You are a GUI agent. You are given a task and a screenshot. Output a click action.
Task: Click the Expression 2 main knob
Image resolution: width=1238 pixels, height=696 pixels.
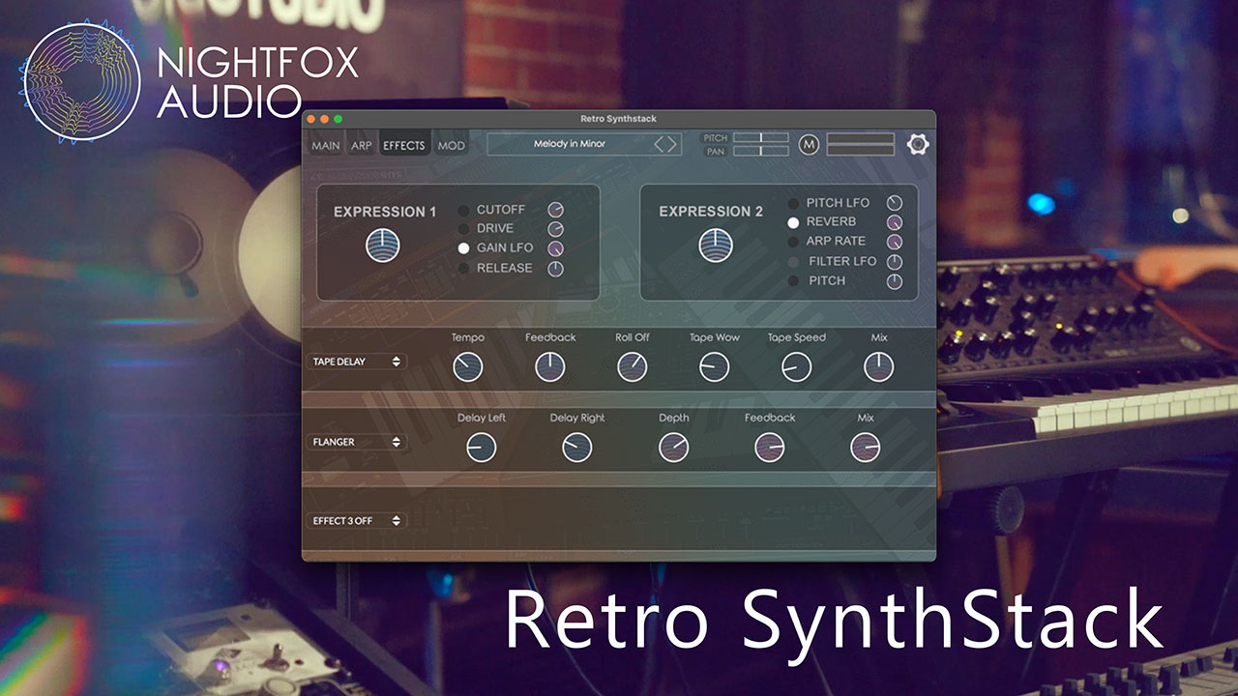[716, 246]
